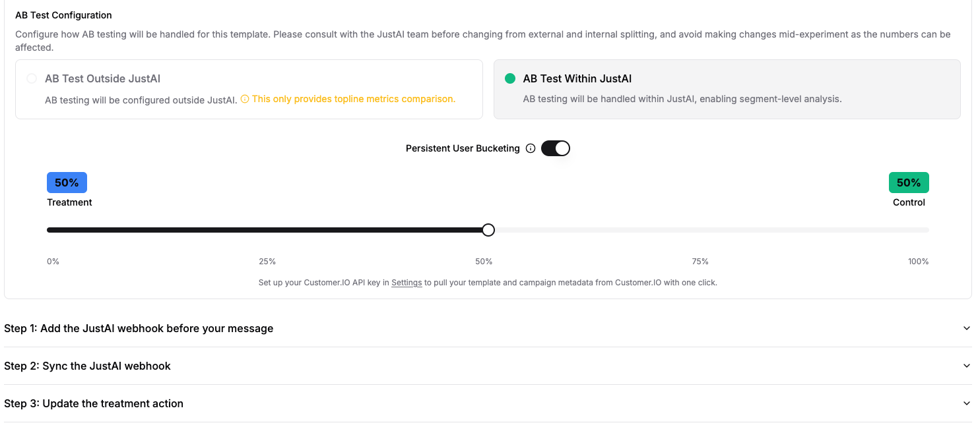Click the AB Test Configuration heading

[63, 14]
